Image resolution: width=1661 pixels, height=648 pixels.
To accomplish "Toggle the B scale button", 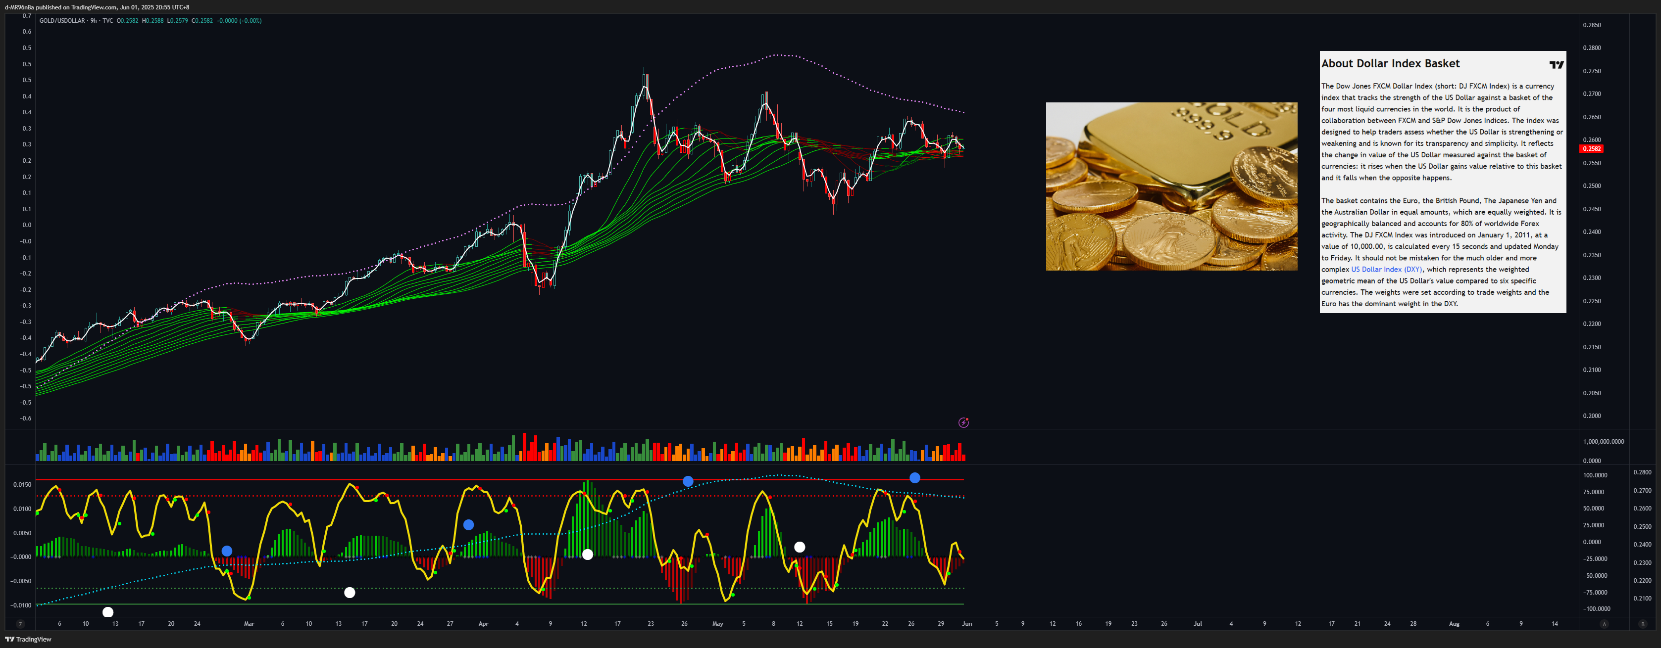I will (1642, 624).
